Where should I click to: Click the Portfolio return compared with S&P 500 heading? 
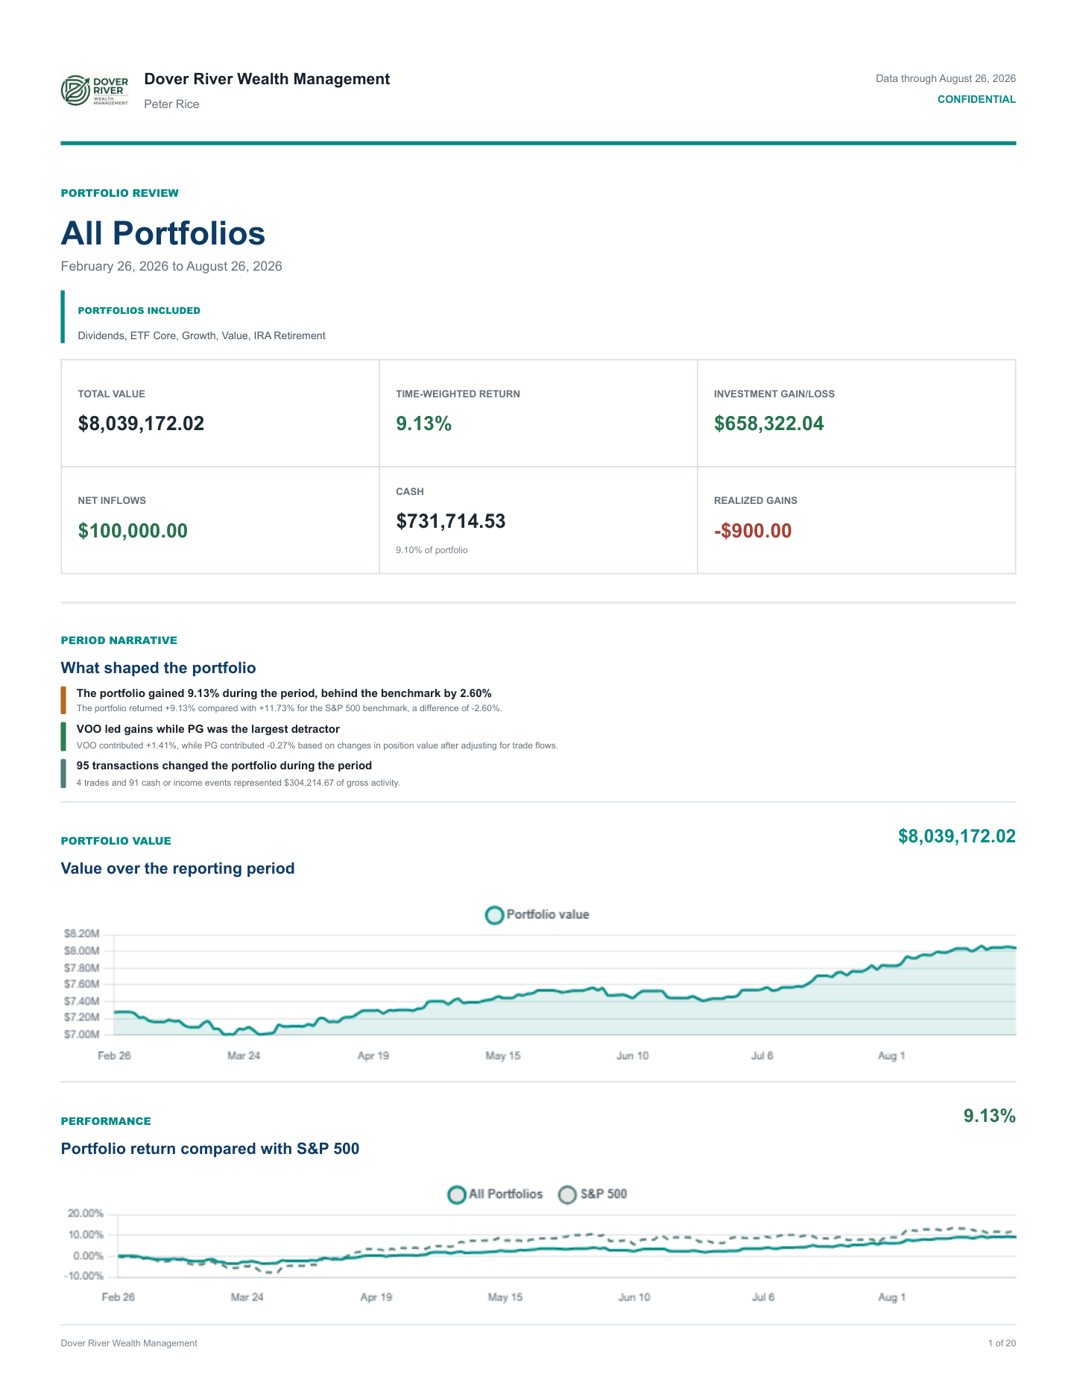click(210, 1149)
